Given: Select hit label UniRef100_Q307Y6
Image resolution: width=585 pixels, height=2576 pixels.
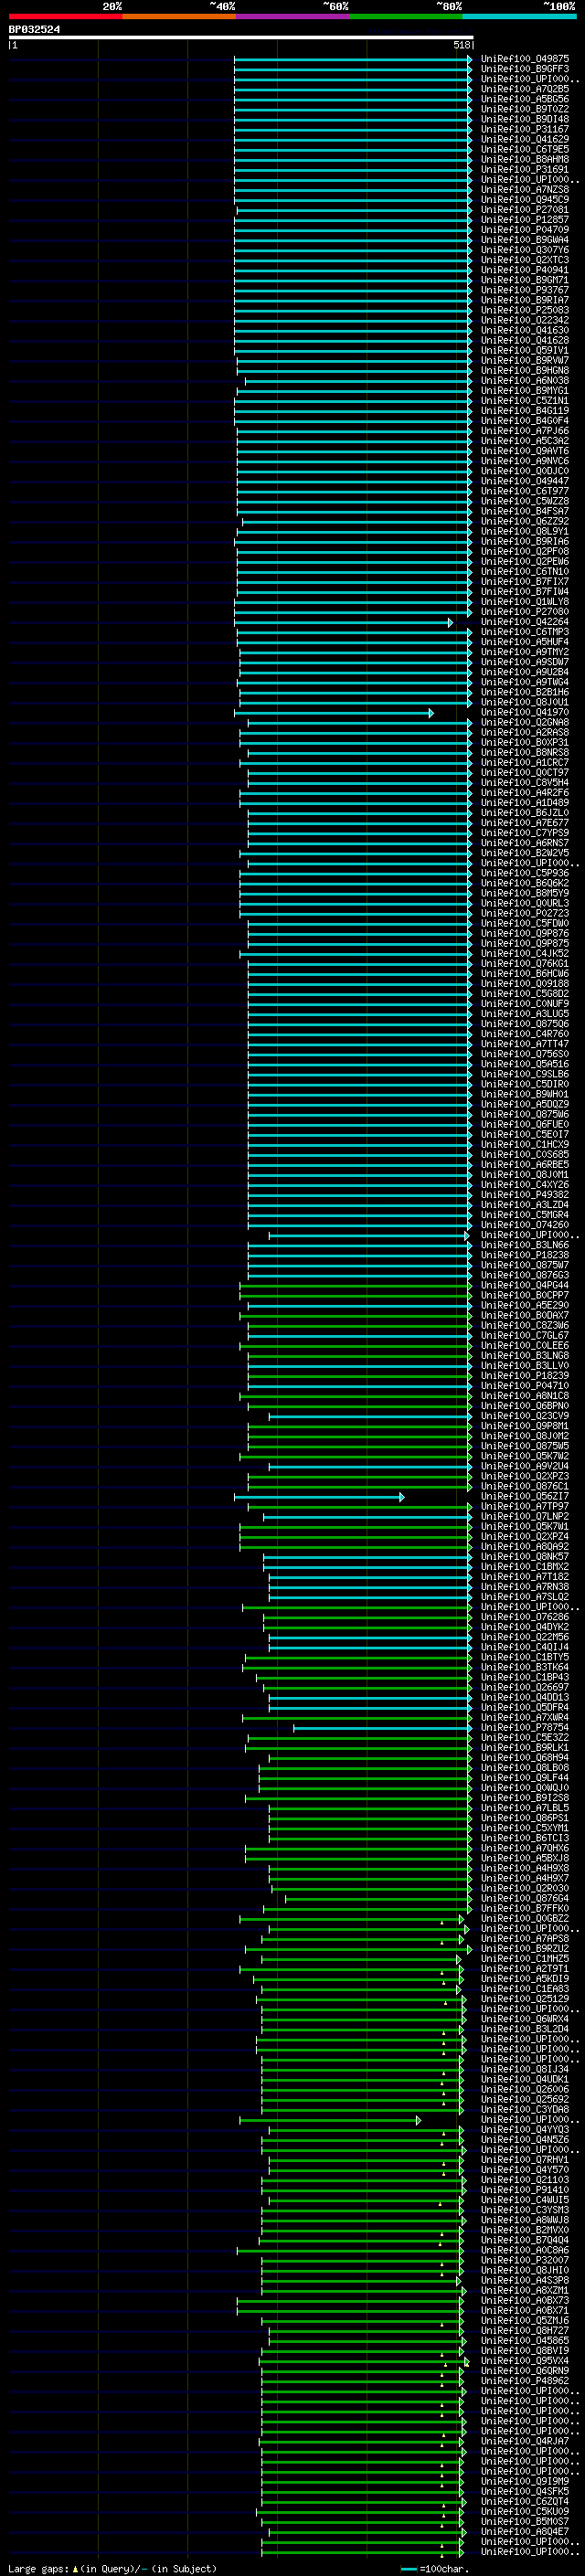Looking at the screenshot, I should (x=525, y=250).
